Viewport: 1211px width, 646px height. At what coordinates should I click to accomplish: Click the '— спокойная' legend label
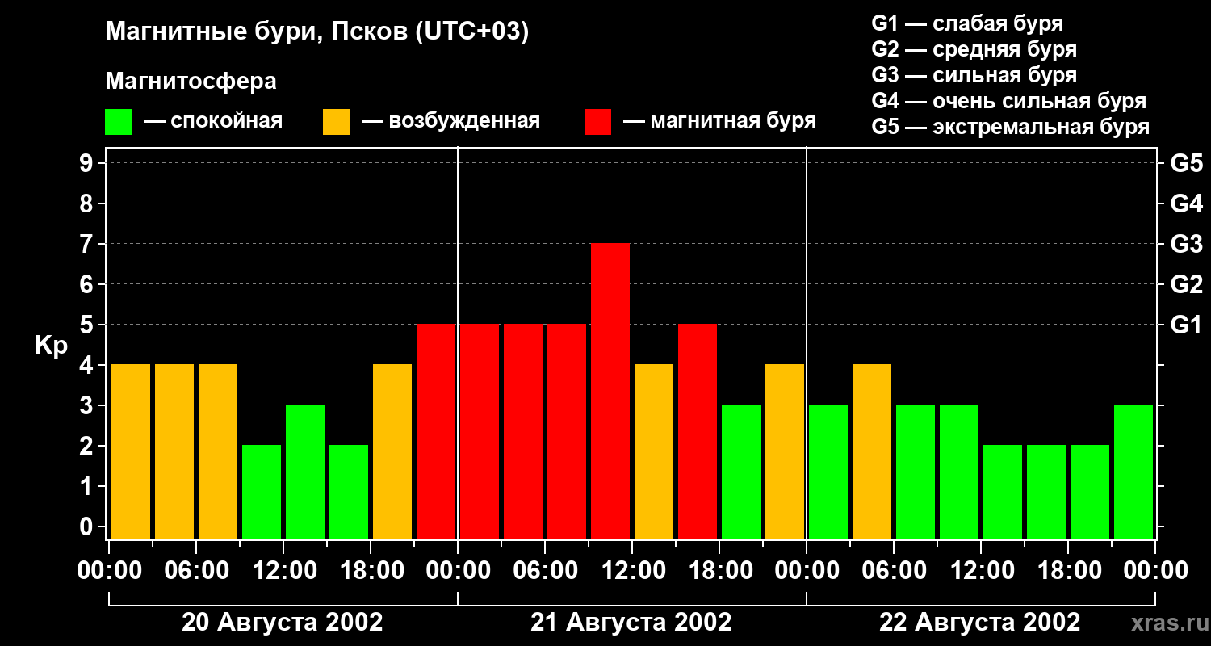(x=213, y=121)
